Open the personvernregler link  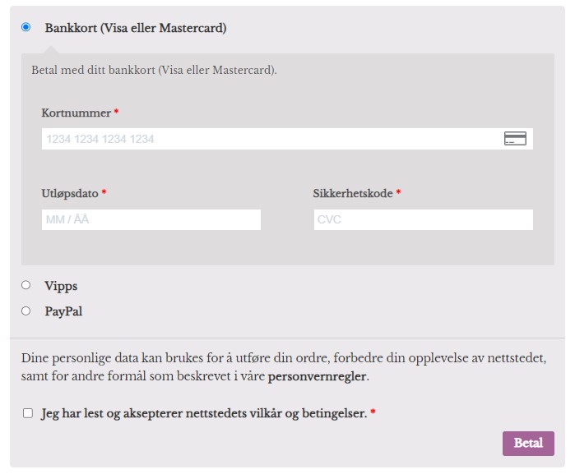click(318, 377)
